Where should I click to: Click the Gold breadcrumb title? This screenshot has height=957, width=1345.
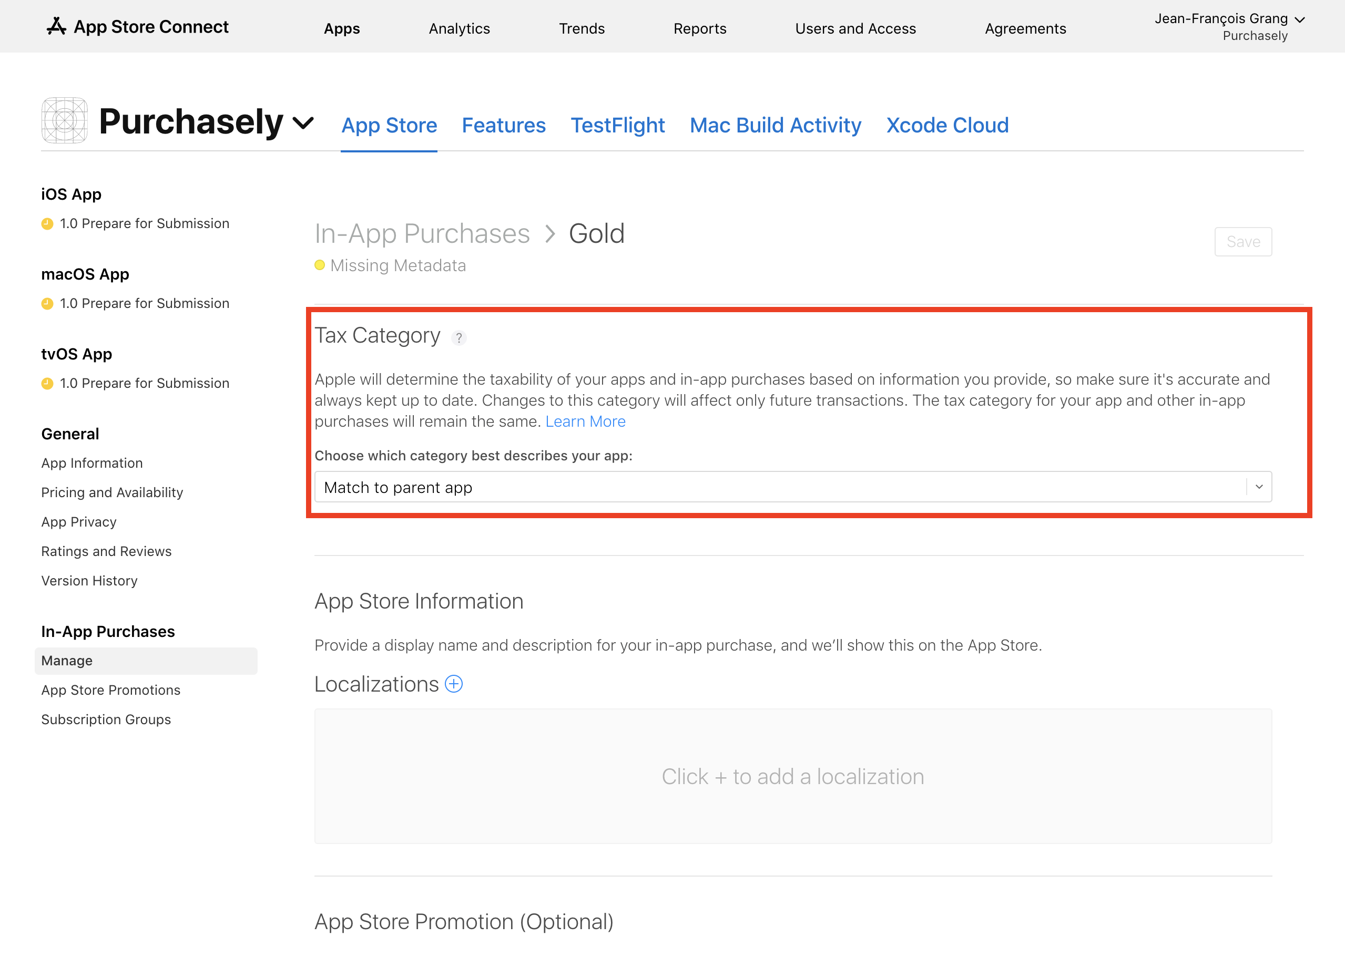point(597,234)
